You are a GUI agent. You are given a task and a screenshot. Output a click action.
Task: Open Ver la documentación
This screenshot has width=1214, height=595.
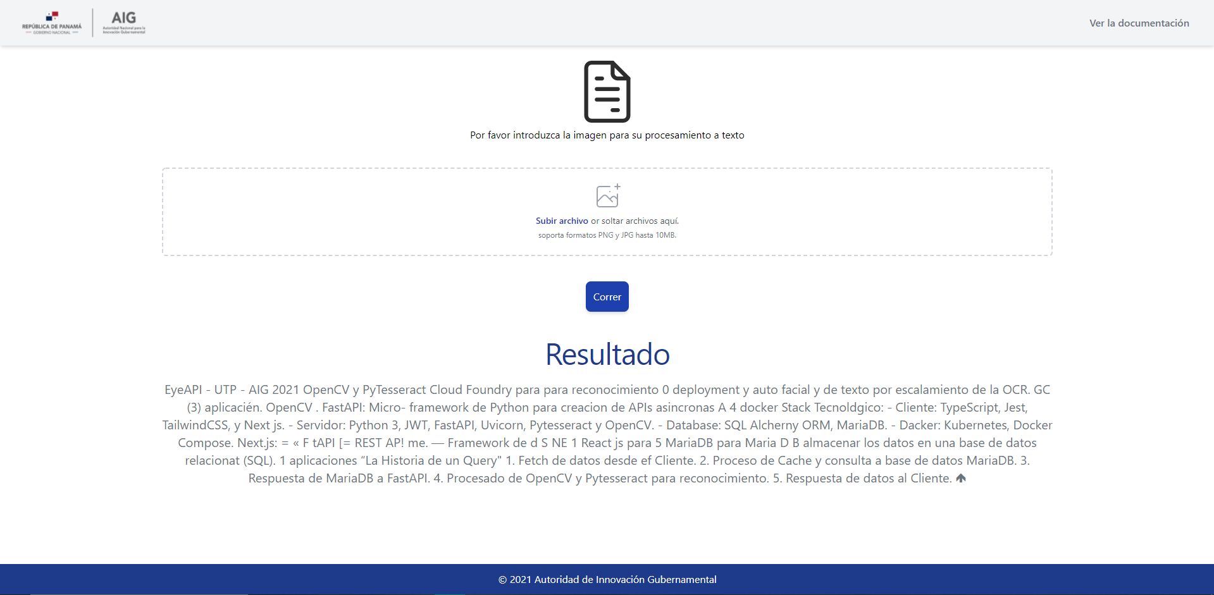pos(1139,23)
